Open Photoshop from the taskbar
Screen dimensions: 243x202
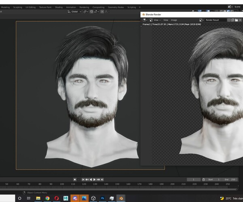pyautogui.click(x=102, y=198)
